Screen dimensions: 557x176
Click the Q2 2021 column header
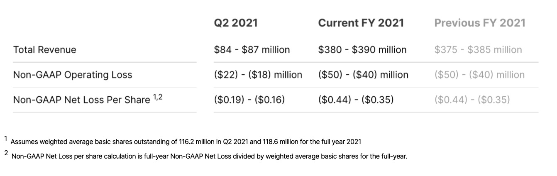click(236, 23)
